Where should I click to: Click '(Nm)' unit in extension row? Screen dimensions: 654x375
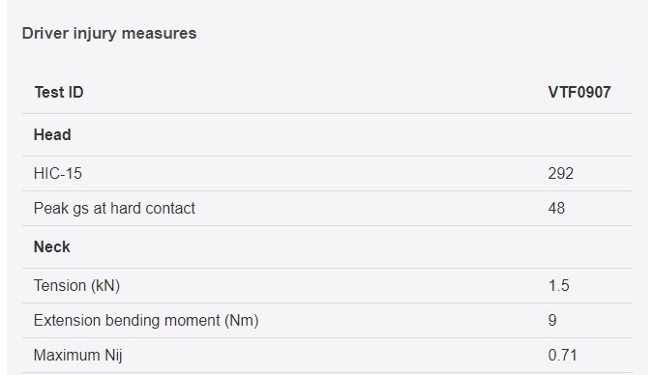pyautogui.click(x=242, y=321)
